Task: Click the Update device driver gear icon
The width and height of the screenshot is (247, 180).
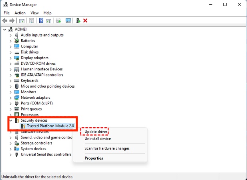Action: (x=58, y=21)
